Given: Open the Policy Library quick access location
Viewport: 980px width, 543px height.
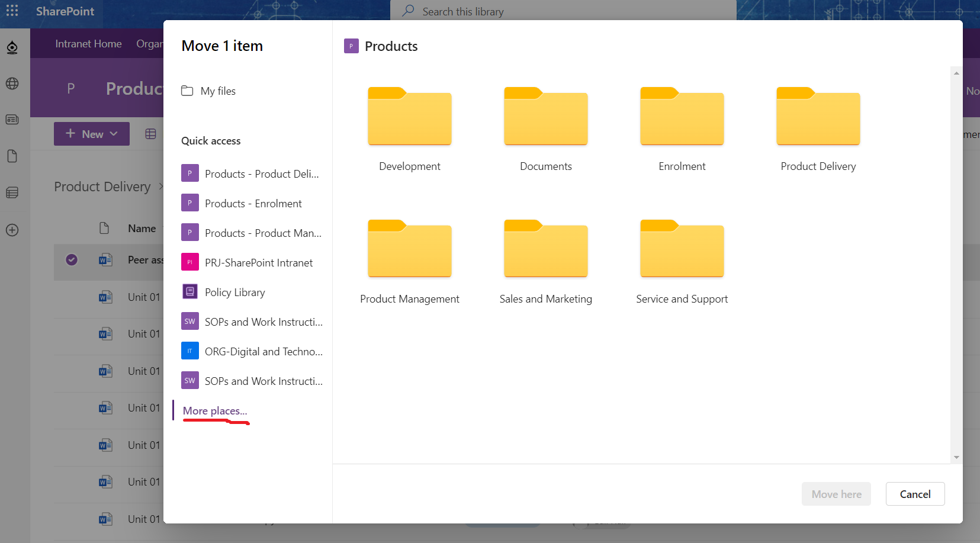Looking at the screenshot, I should coord(234,293).
